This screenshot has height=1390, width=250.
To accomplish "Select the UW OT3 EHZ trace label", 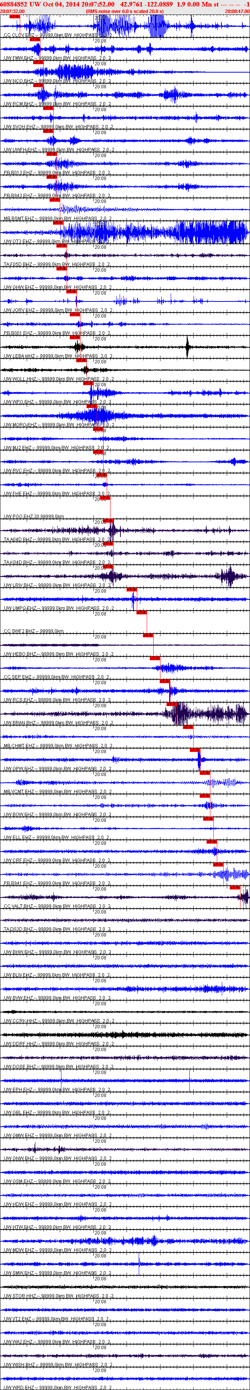I will 58,241.
